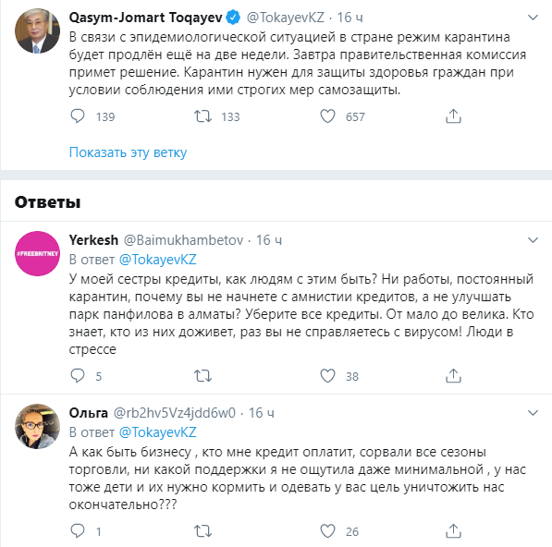
Task: Open the chevron menu on Ольга's reply
Action: 533,413
